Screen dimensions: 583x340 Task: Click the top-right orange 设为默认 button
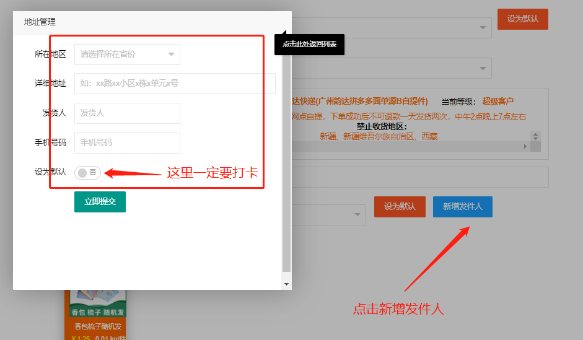[x=522, y=19]
